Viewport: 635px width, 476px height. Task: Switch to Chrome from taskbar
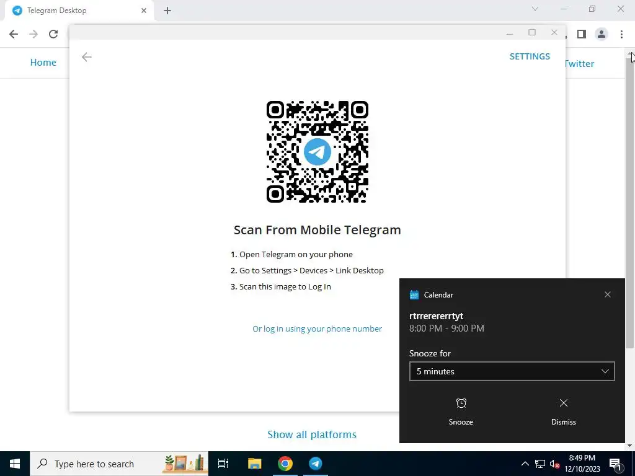(285, 464)
